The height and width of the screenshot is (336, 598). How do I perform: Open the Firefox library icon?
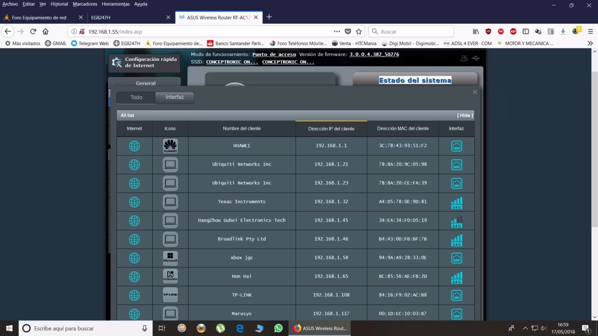tap(476, 31)
